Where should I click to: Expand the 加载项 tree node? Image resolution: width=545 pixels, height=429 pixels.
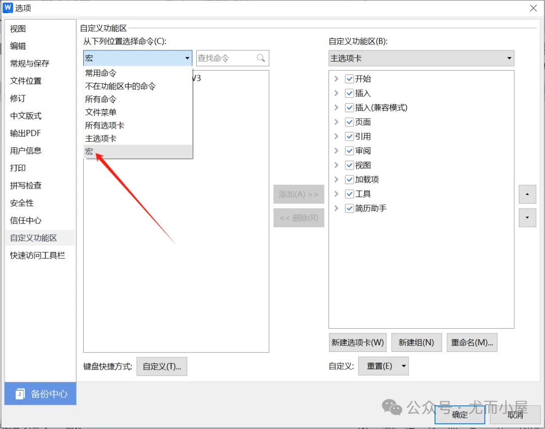336,179
